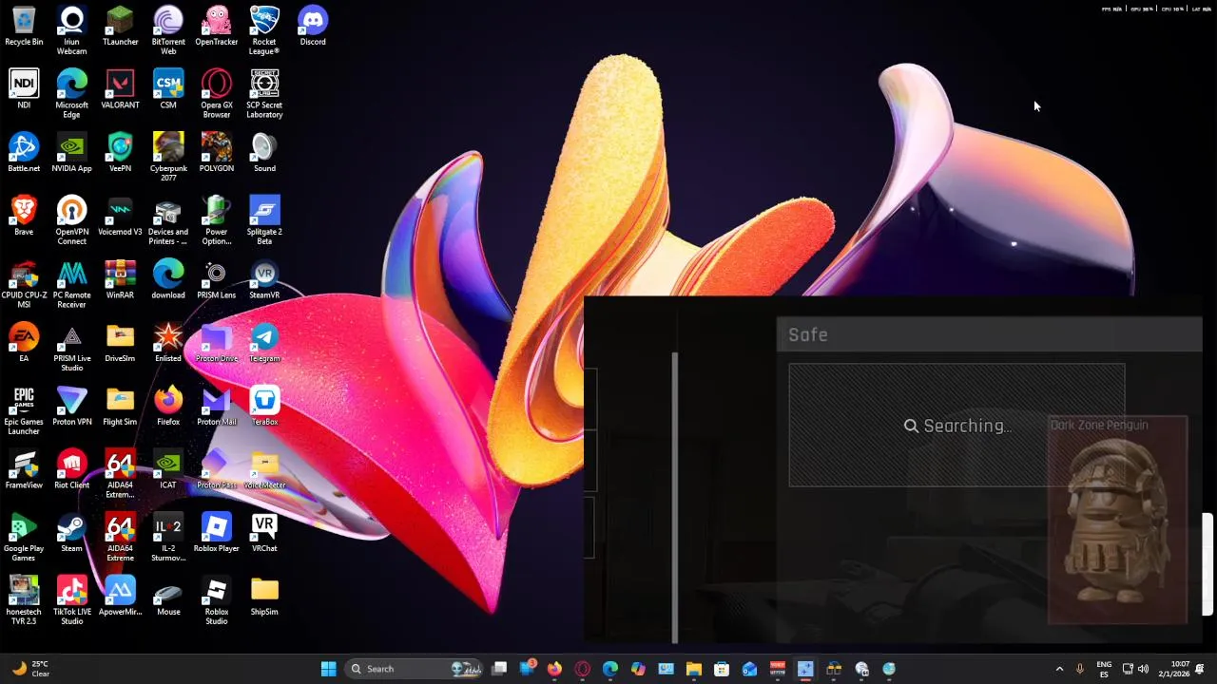Open the Epic Games Launcher desktop icon

[24, 411]
